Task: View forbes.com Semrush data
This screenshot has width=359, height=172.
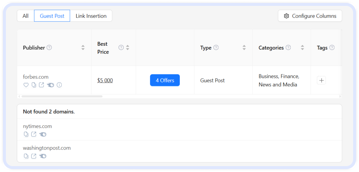Action: [50, 85]
